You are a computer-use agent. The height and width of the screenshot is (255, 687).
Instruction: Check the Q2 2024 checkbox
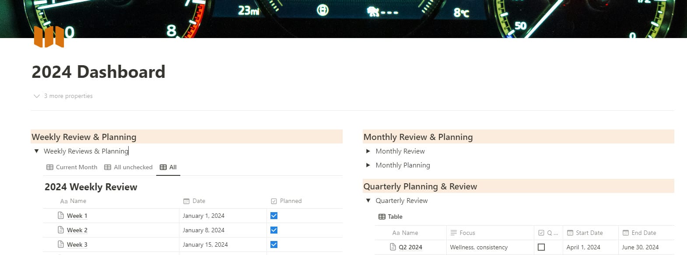click(541, 247)
